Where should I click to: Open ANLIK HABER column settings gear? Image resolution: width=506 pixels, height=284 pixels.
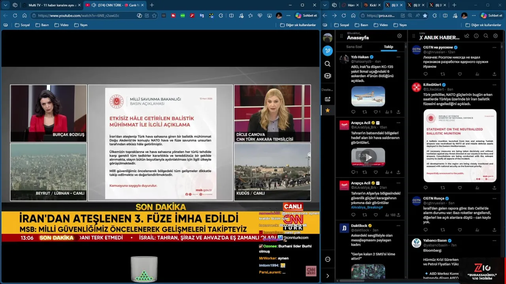pos(495,36)
